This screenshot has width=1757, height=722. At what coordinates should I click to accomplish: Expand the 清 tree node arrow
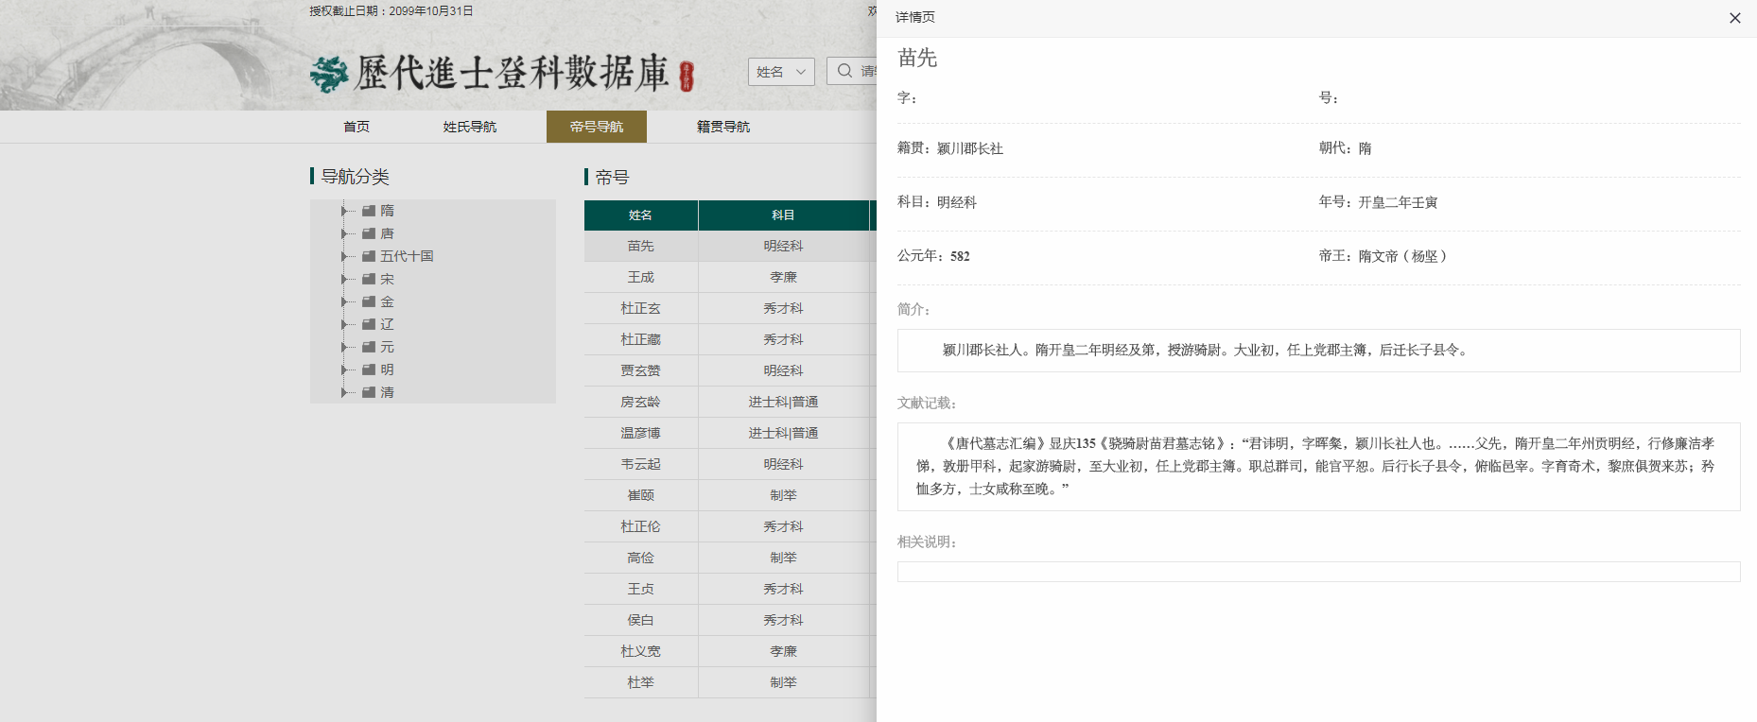coord(345,392)
